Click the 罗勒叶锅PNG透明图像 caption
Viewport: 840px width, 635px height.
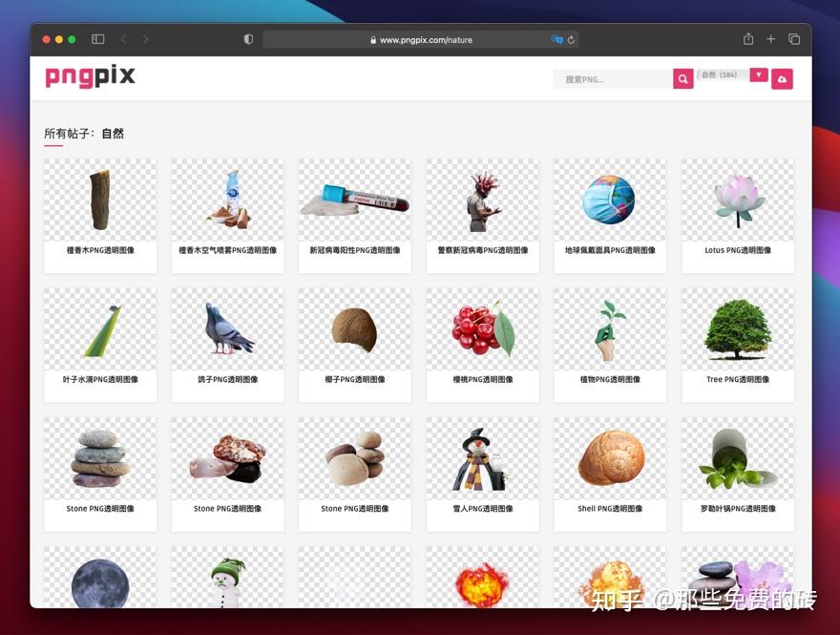pos(738,509)
